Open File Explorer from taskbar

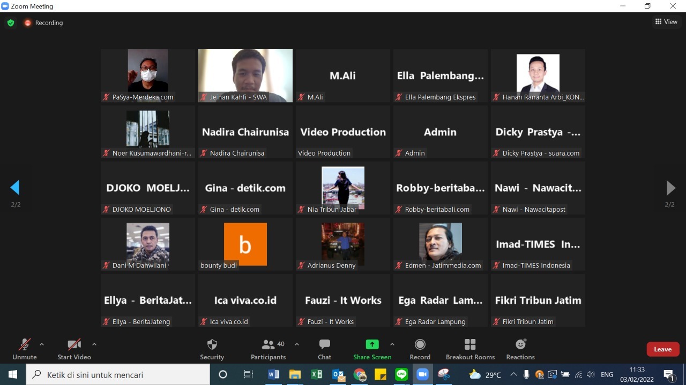click(295, 374)
